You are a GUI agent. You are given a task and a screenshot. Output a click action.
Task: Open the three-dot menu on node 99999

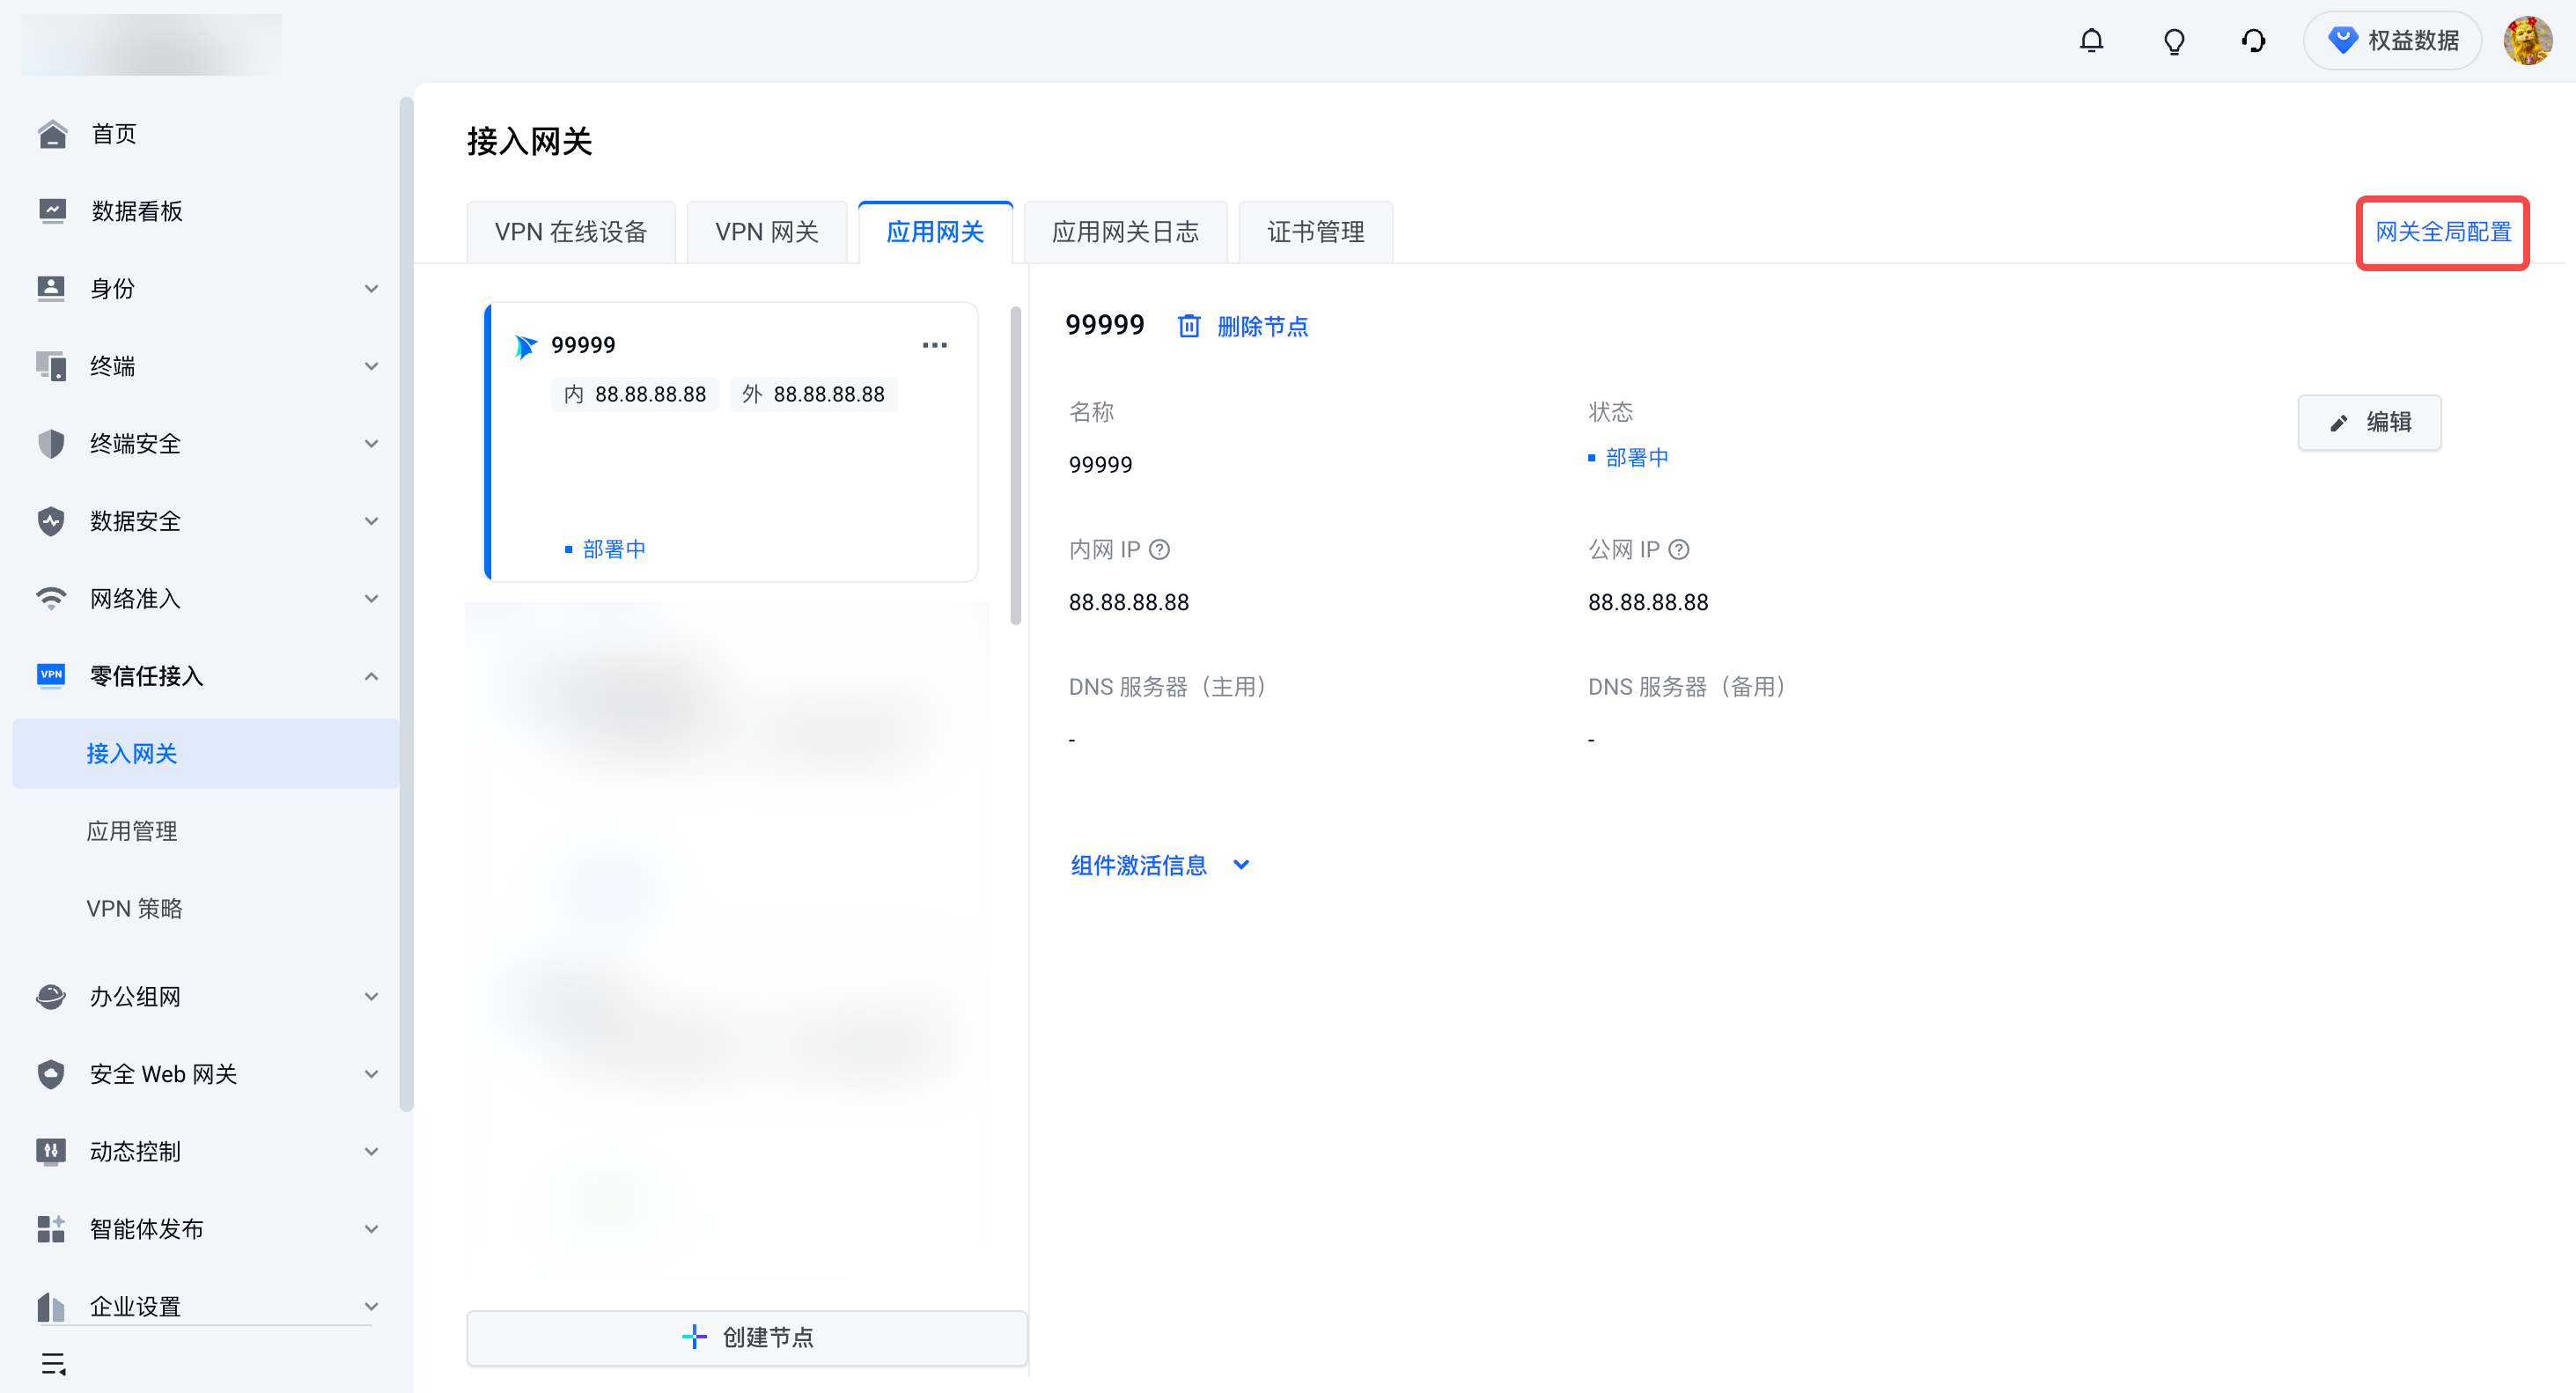click(x=934, y=345)
